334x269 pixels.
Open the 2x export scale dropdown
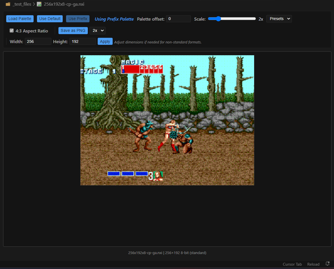click(x=98, y=31)
